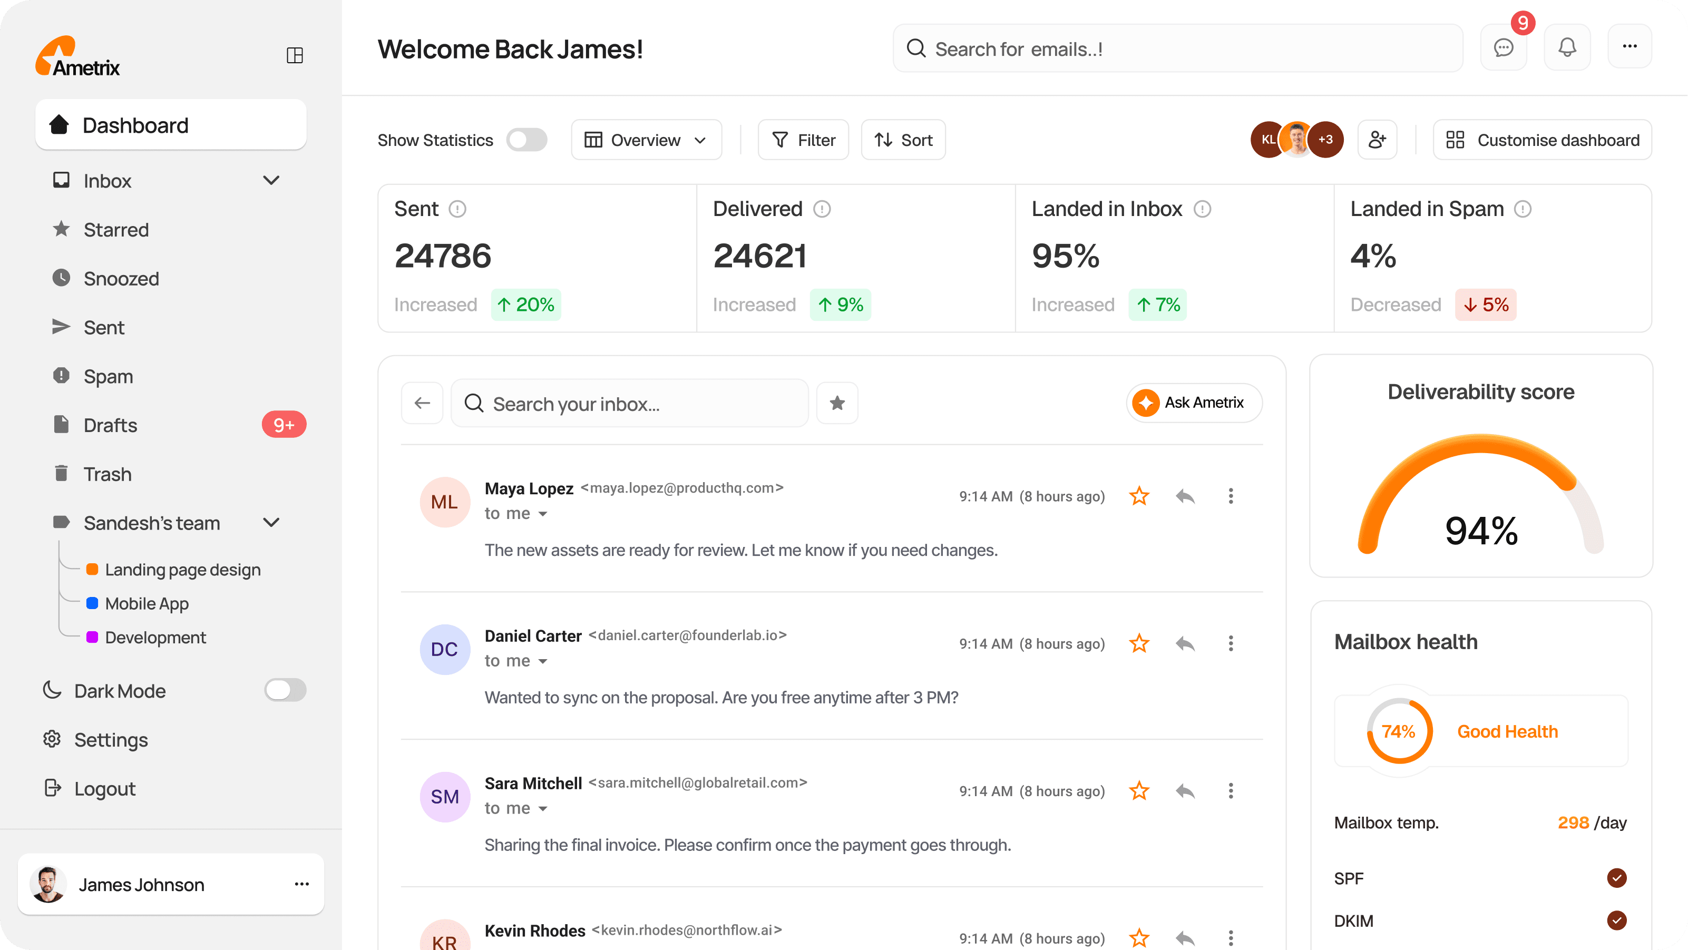Open the three-dot menu on Sara Mitchell's email

click(1231, 791)
